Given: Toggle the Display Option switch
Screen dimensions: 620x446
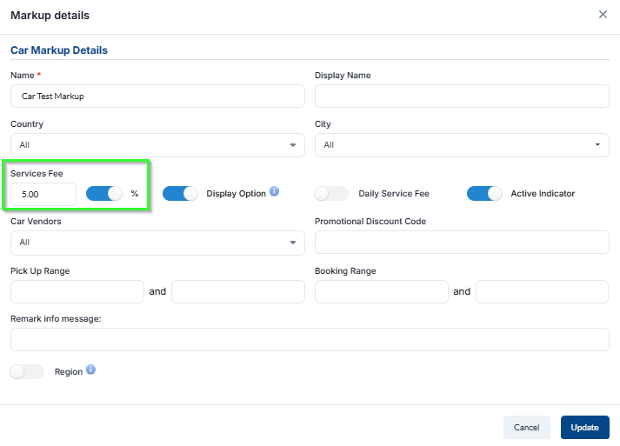Looking at the screenshot, I should [180, 194].
